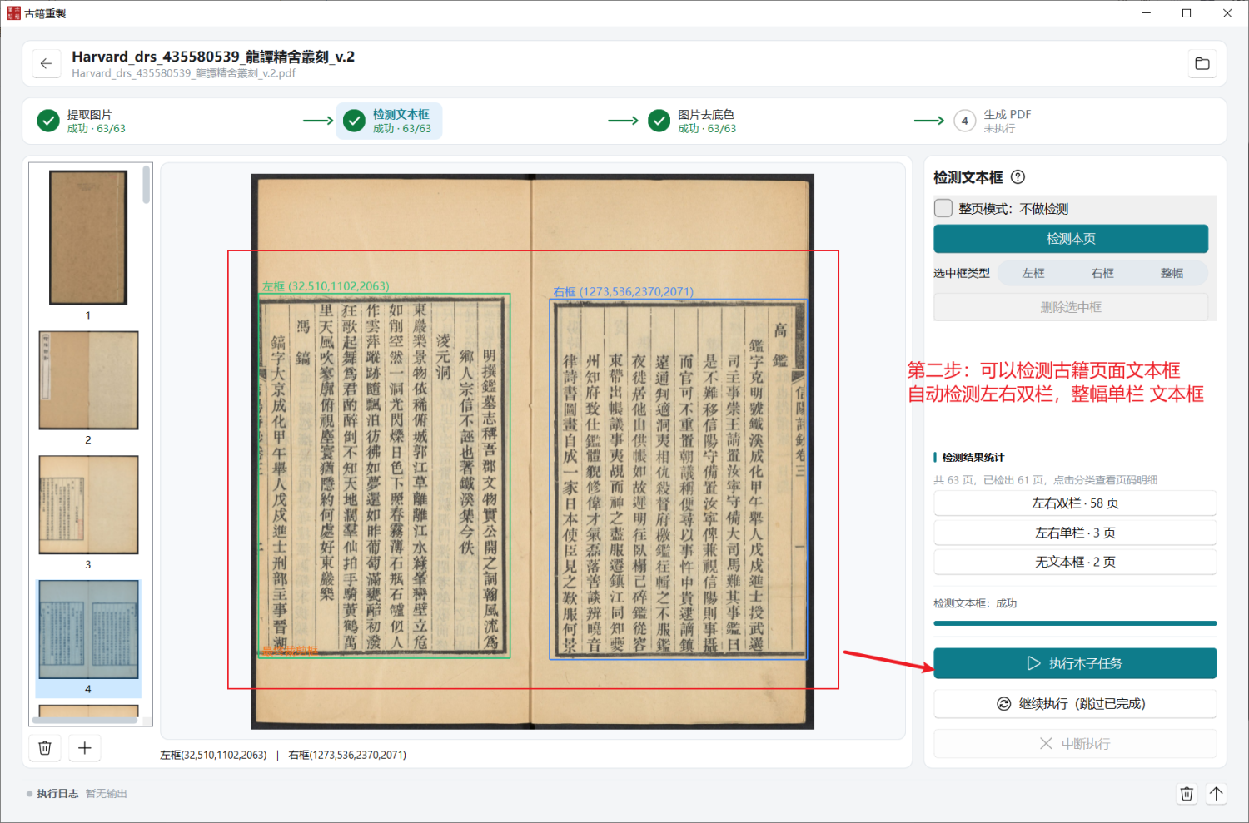Select page thumbnail 3

tap(88, 505)
